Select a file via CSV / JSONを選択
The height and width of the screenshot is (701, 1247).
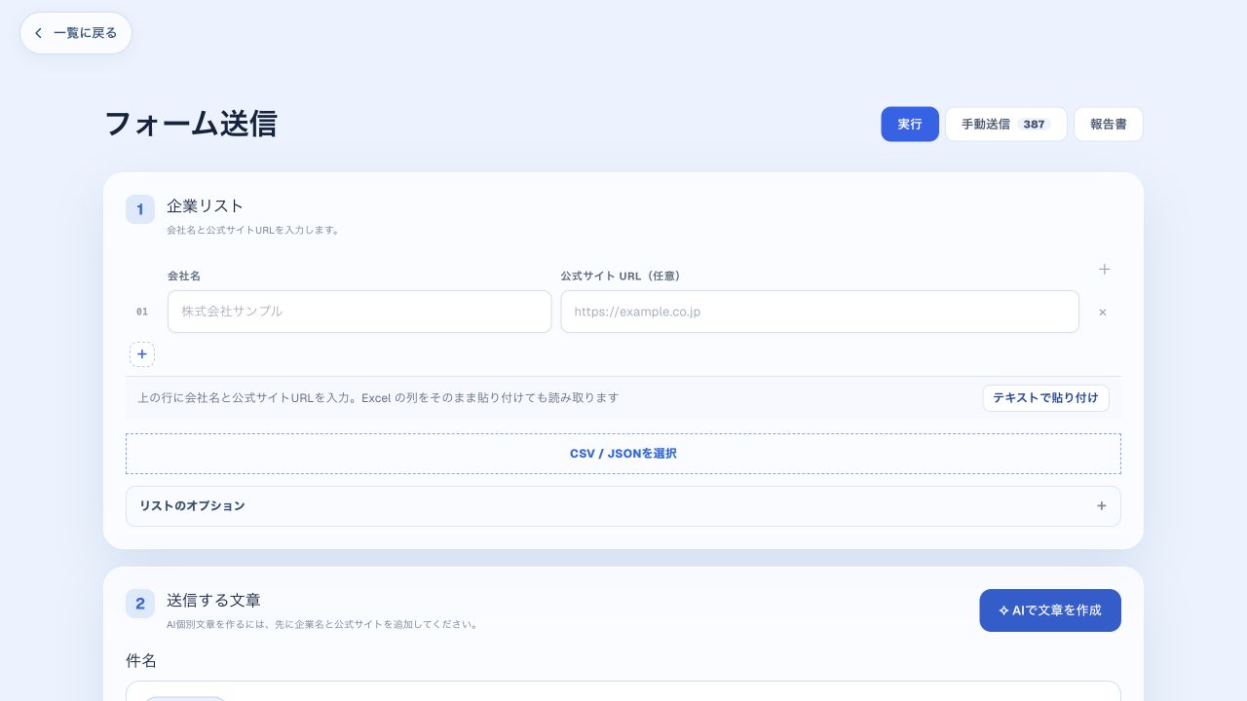pyautogui.click(x=623, y=454)
